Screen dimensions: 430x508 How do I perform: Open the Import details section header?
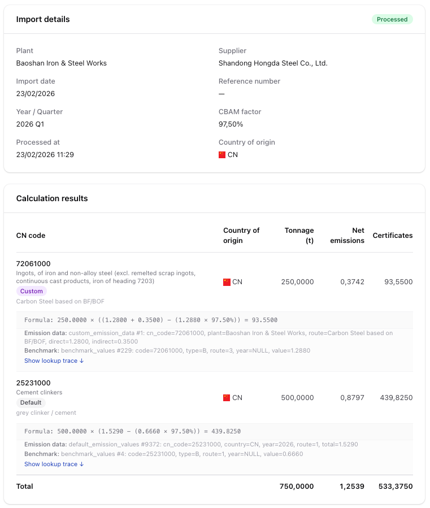(x=43, y=19)
